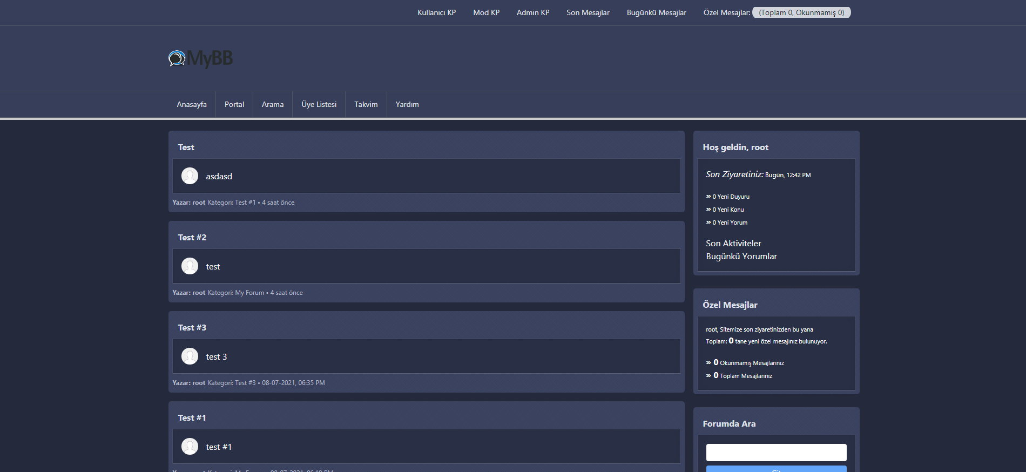
Task: Open the Admin KP link
Action: tap(532, 12)
